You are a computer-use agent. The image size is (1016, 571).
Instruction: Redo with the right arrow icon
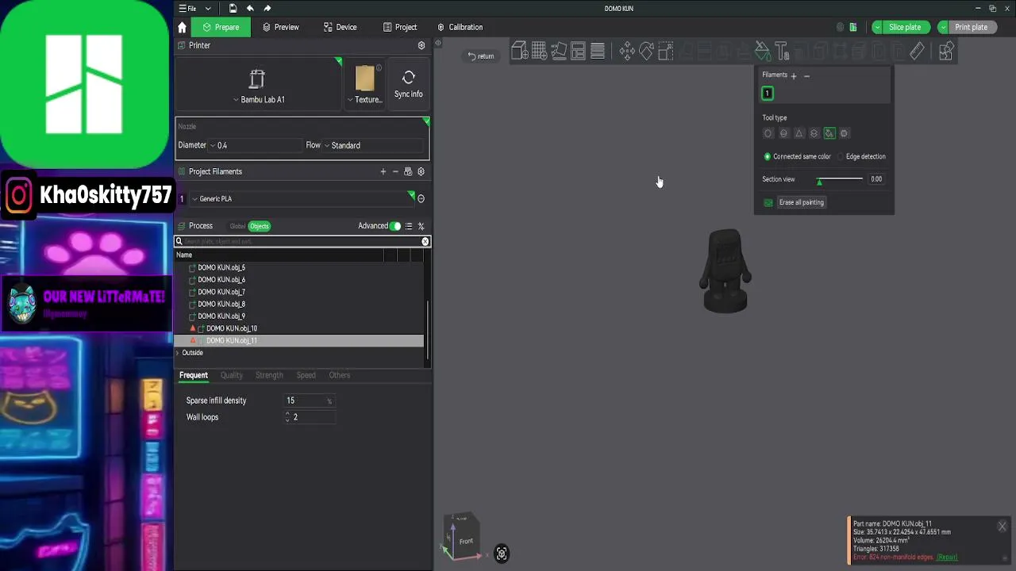click(x=267, y=9)
